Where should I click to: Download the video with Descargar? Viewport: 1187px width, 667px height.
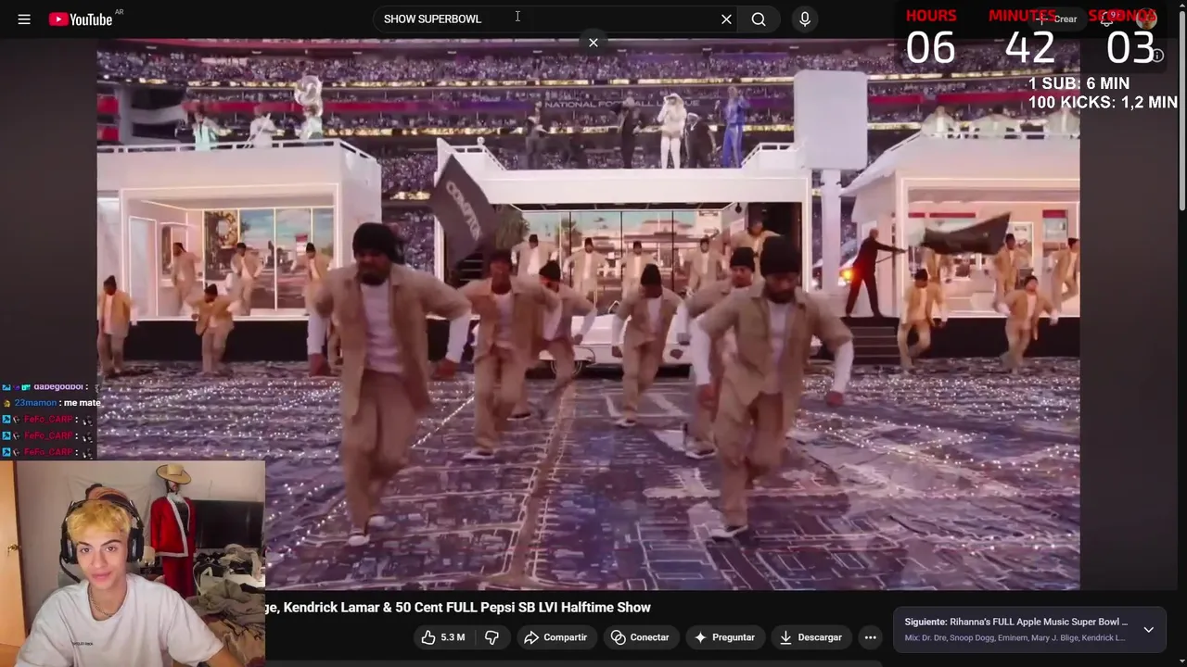pos(810,637)
